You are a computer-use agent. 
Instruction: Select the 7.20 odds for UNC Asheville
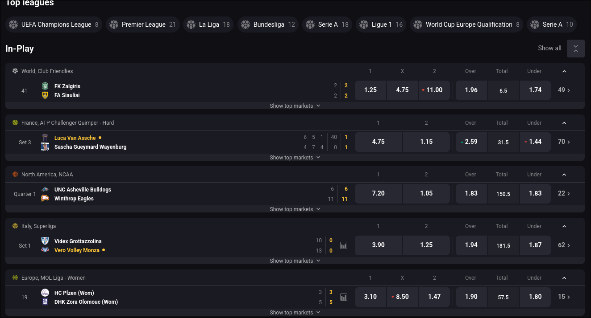coord(378,193)
